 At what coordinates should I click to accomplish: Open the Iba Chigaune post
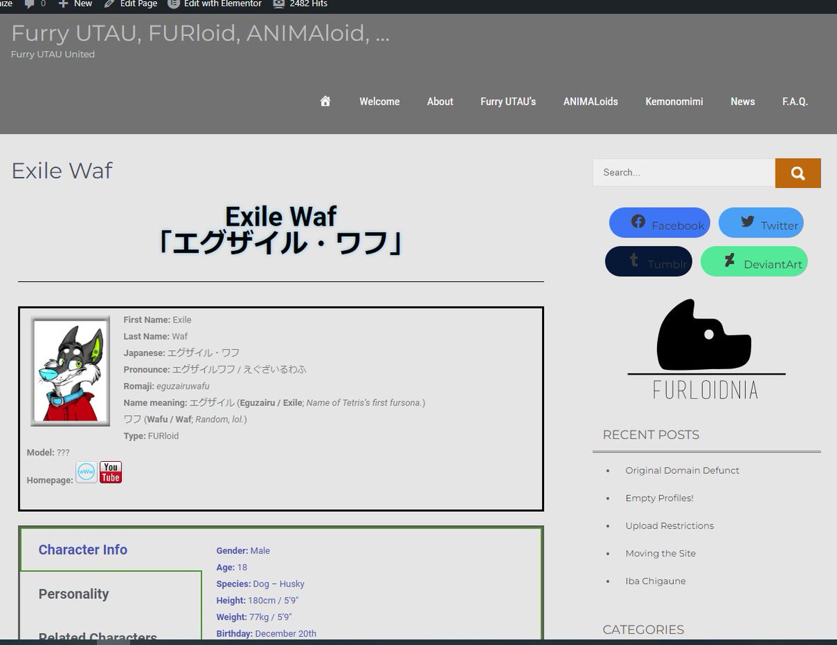(656, 581)
